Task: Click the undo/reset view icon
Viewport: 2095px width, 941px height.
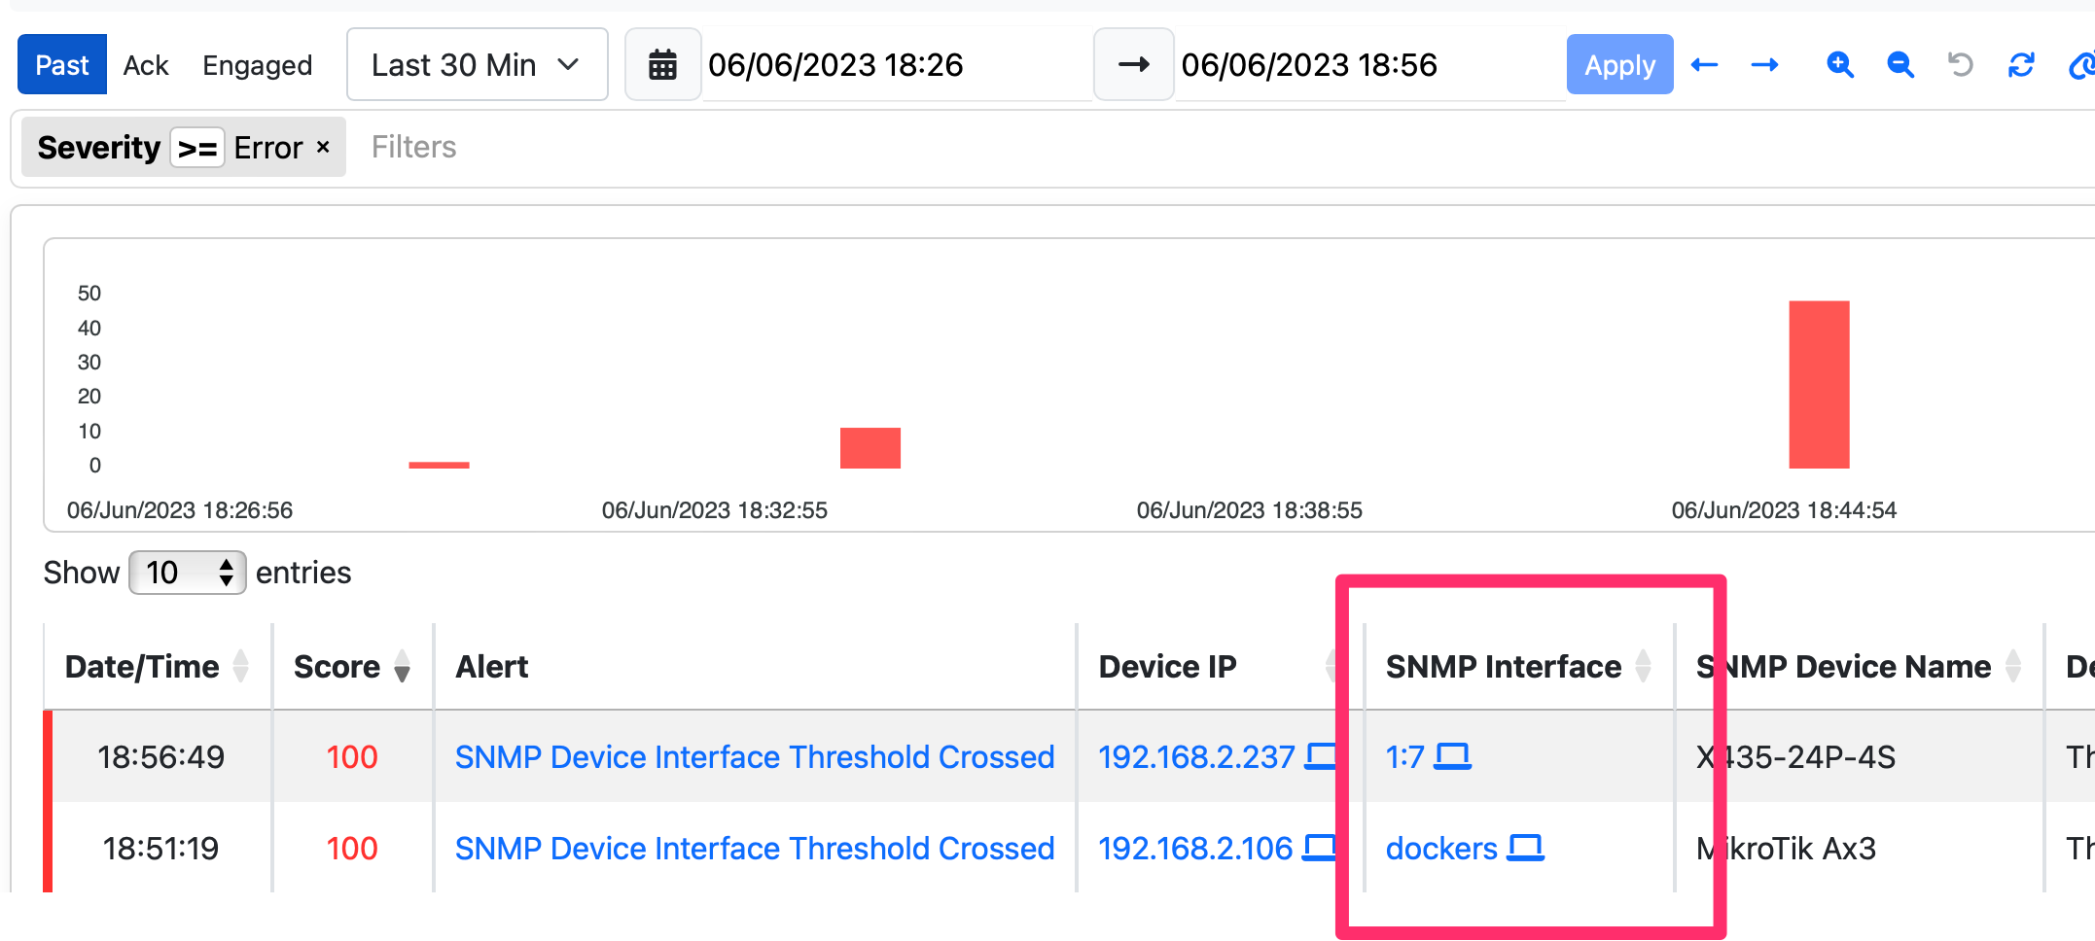Action: 1959,64
